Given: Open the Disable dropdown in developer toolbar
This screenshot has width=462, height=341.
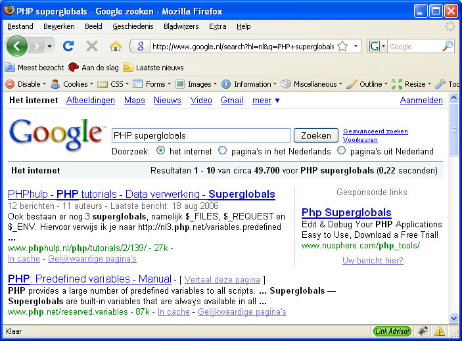Looking at the screenshot, I should point(25,84).
